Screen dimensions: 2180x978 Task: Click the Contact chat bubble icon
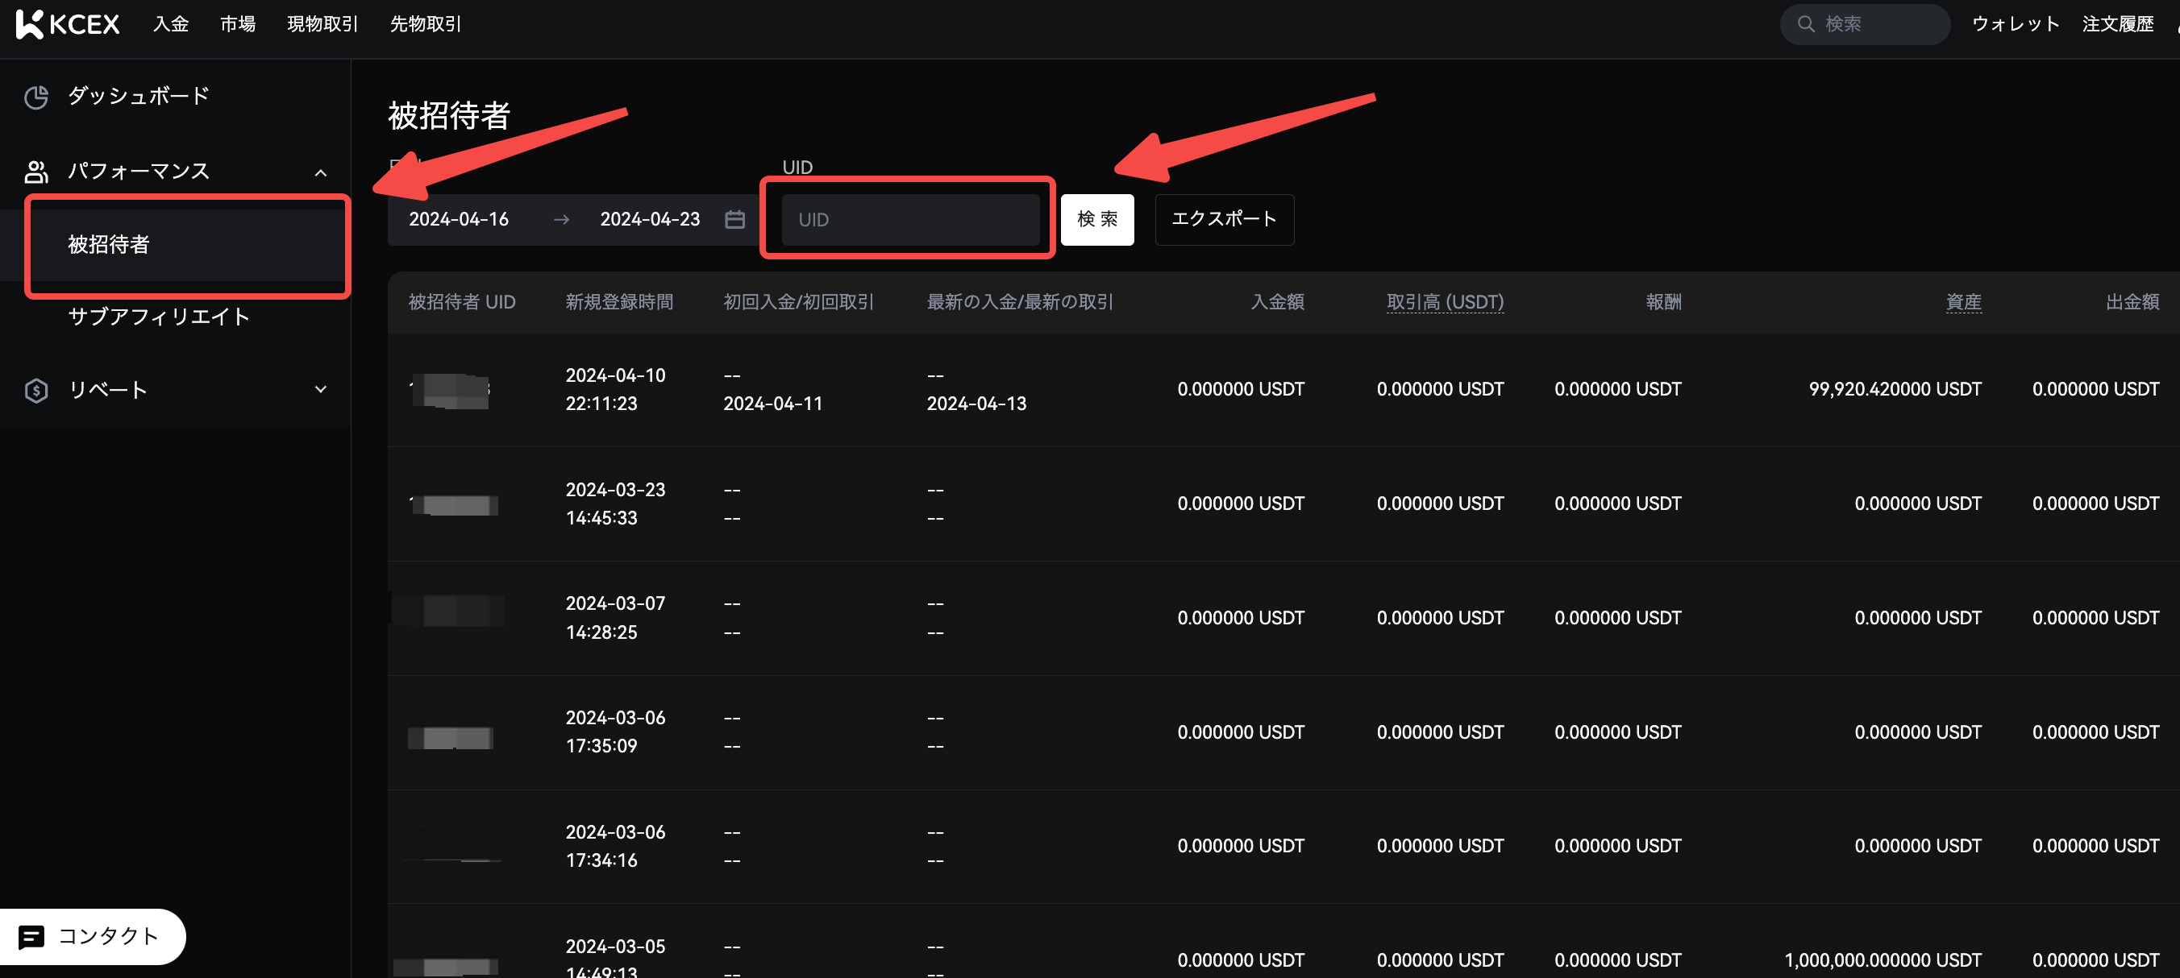(x=31, y=937)
